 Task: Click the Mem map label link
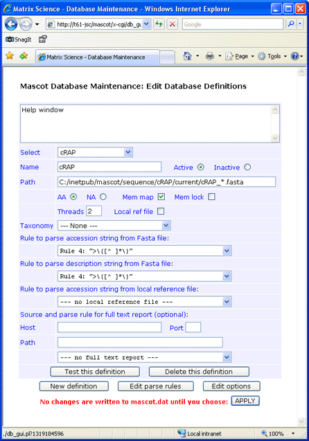coord(138,197)
